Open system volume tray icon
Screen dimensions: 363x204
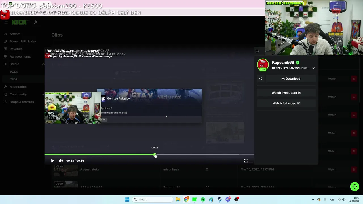[x=344, y=199]
